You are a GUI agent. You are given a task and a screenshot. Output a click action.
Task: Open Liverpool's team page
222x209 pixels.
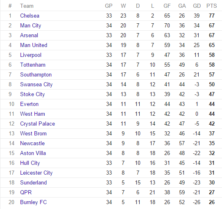31,55
